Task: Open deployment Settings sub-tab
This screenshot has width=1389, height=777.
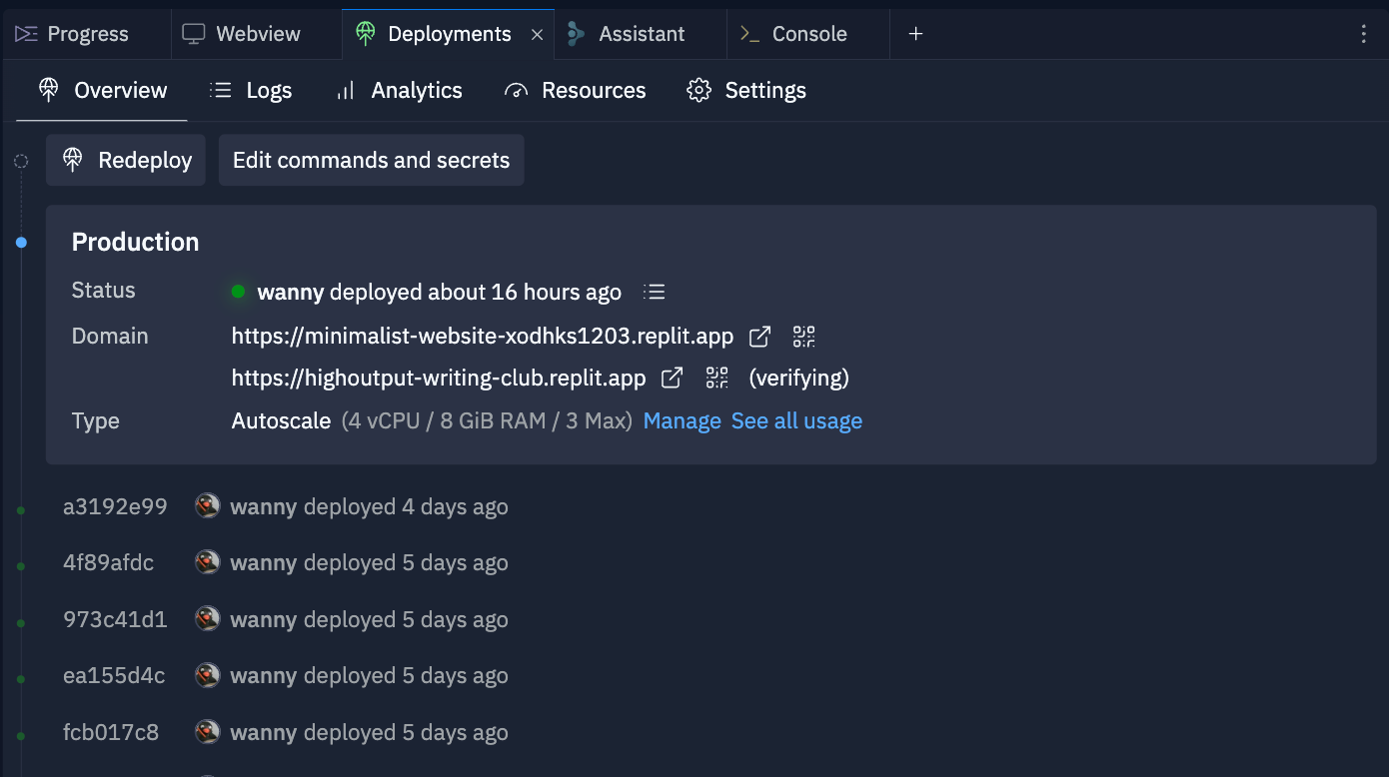Action: (746, 91)
